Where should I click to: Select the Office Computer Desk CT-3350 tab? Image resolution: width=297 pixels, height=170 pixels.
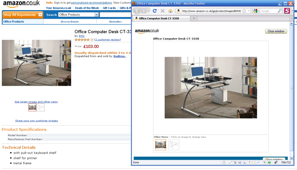pos(161,18)
